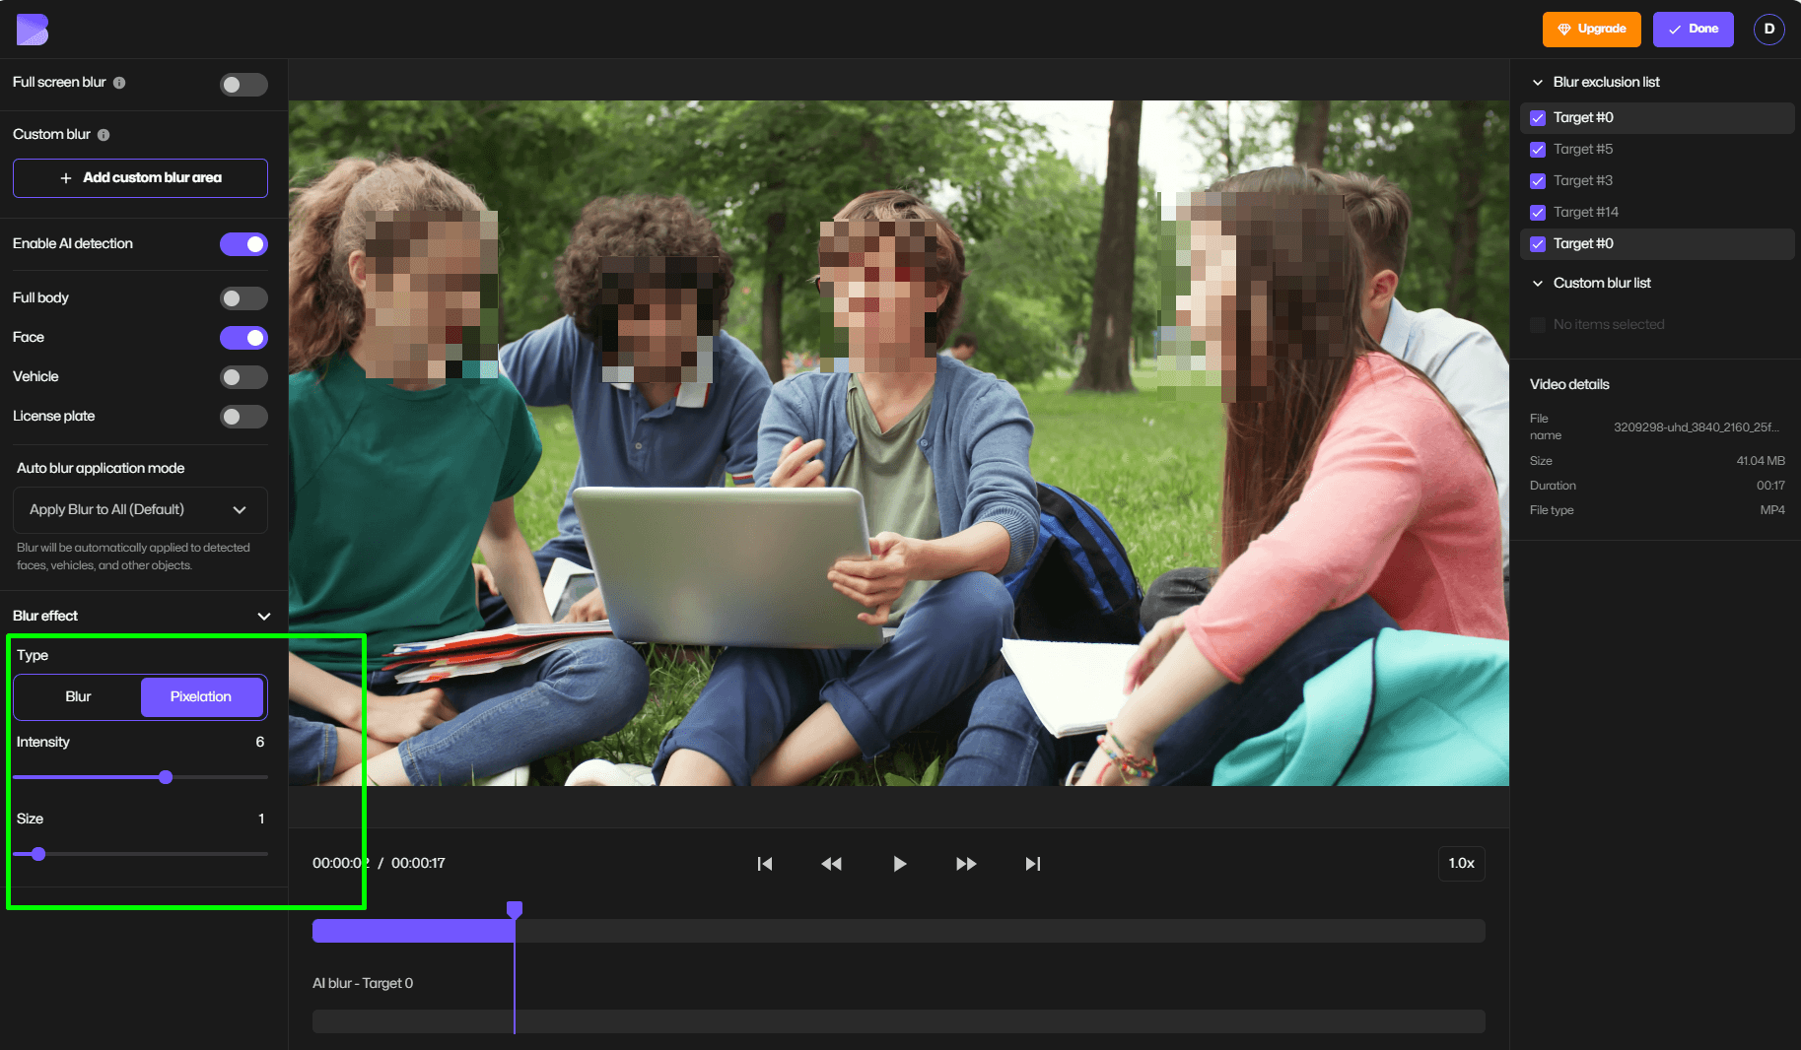
Task: Play the video
Action: pos(899,863)
